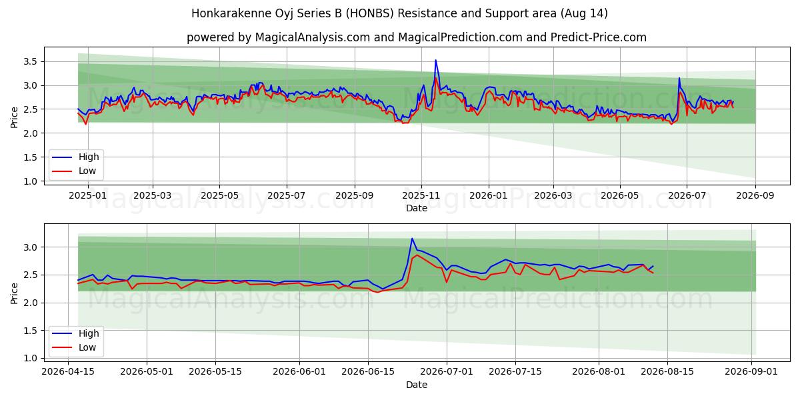The width and height of the screenshot is (800, 400).
Task: Click the '2026-07-15' lower axis label
Action: [515, 372]
